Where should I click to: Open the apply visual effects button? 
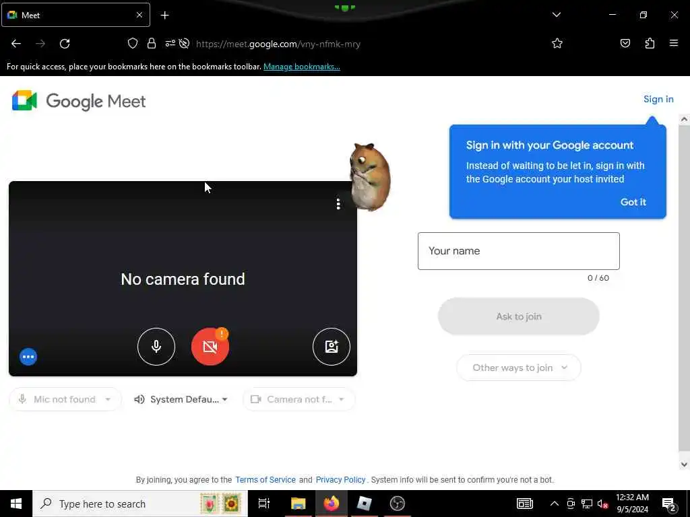[x=332, y=347]
